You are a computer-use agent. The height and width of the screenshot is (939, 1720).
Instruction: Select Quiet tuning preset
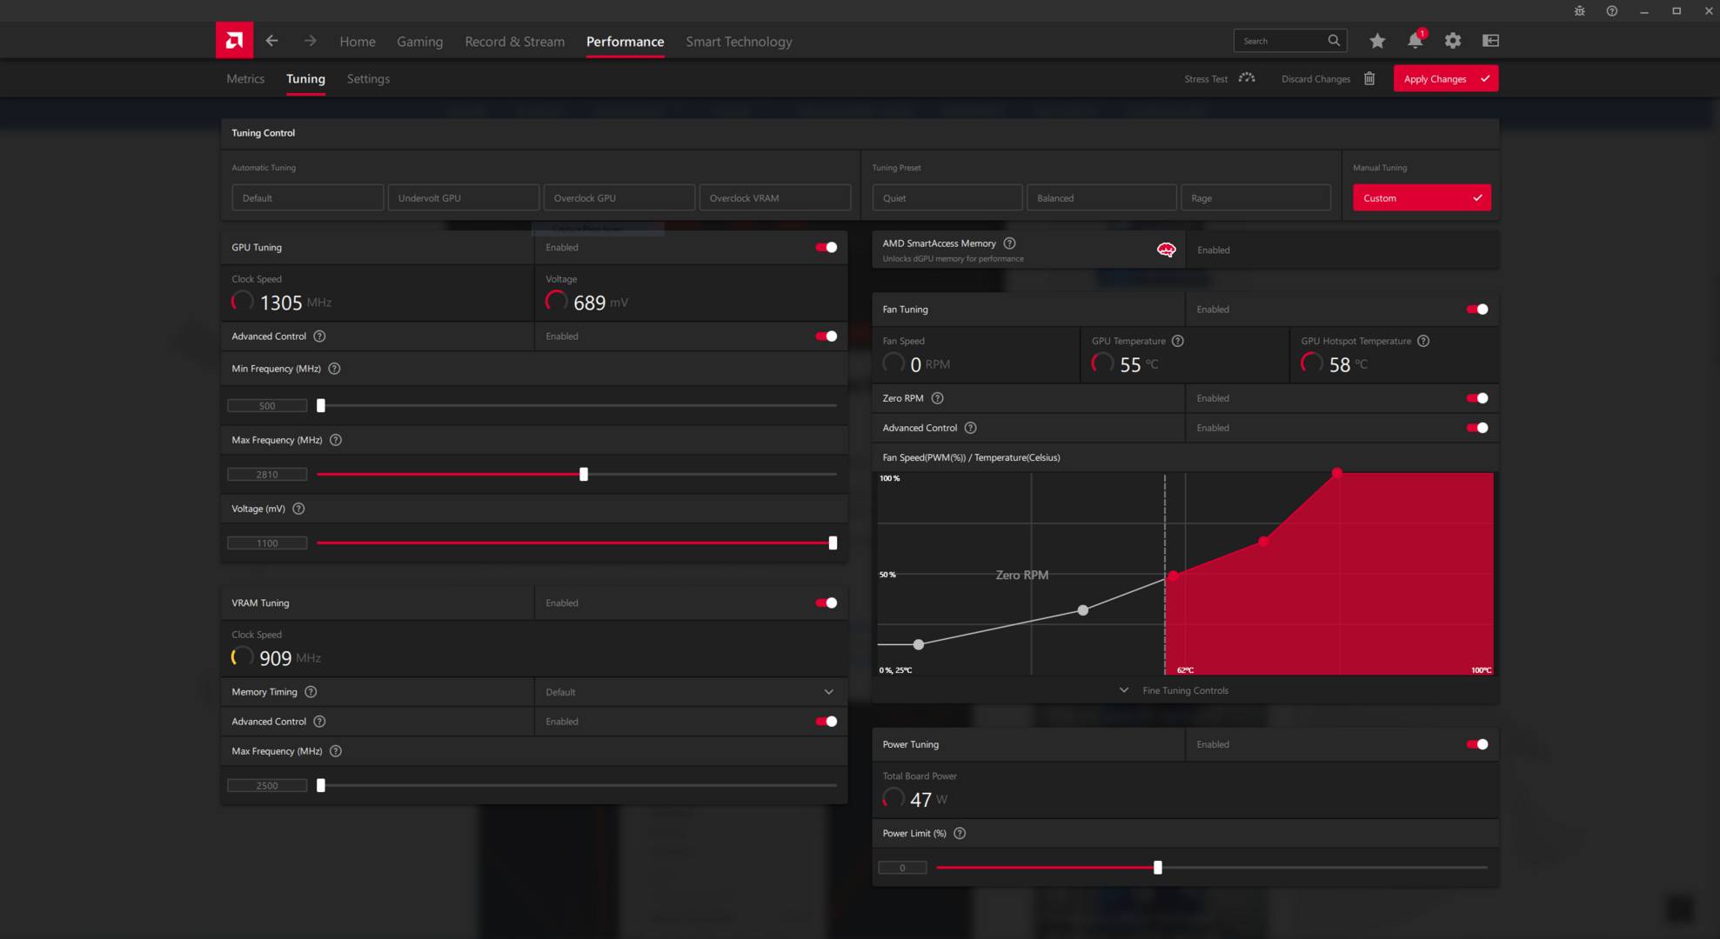947,198
